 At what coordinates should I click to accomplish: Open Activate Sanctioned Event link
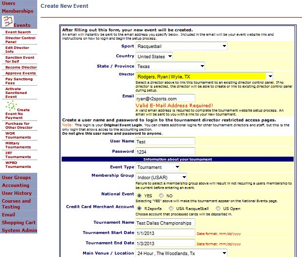pyautogui.click(x=16, y=93)
